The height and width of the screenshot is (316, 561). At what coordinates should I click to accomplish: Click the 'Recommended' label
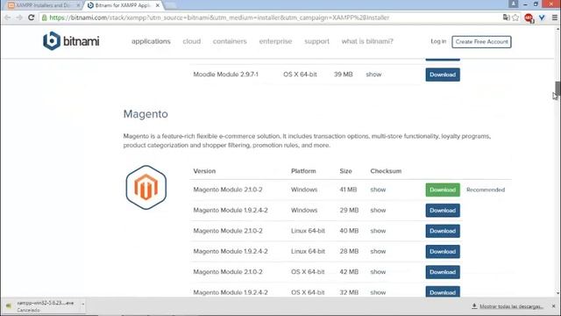pos(486,190)
